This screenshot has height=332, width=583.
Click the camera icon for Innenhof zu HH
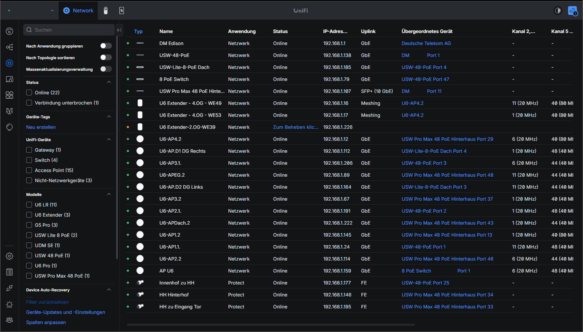[140, 283]
